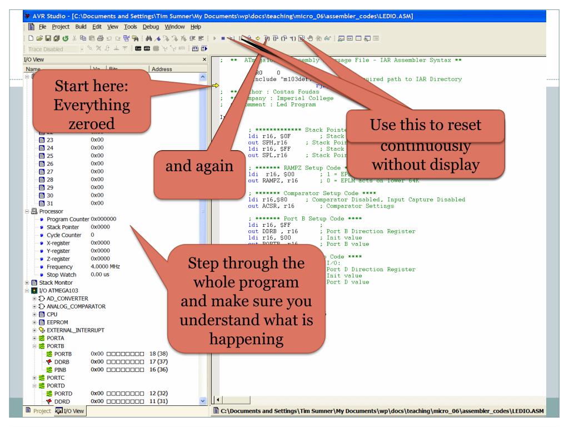Expand the PORTA tree node
Image resolution: width=569 pixels, height=427 pixels.
click(x=34, y=338)
